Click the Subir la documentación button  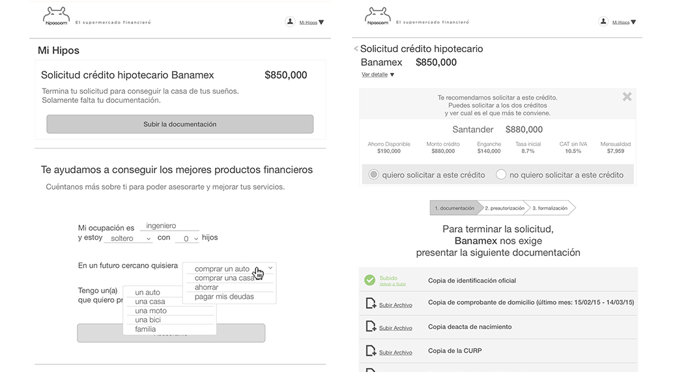point(180,124)
